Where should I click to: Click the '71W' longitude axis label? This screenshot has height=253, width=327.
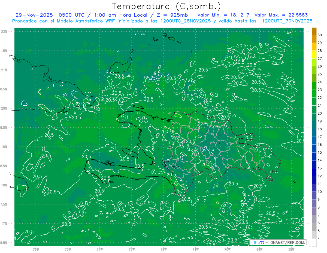pos(195,249)
